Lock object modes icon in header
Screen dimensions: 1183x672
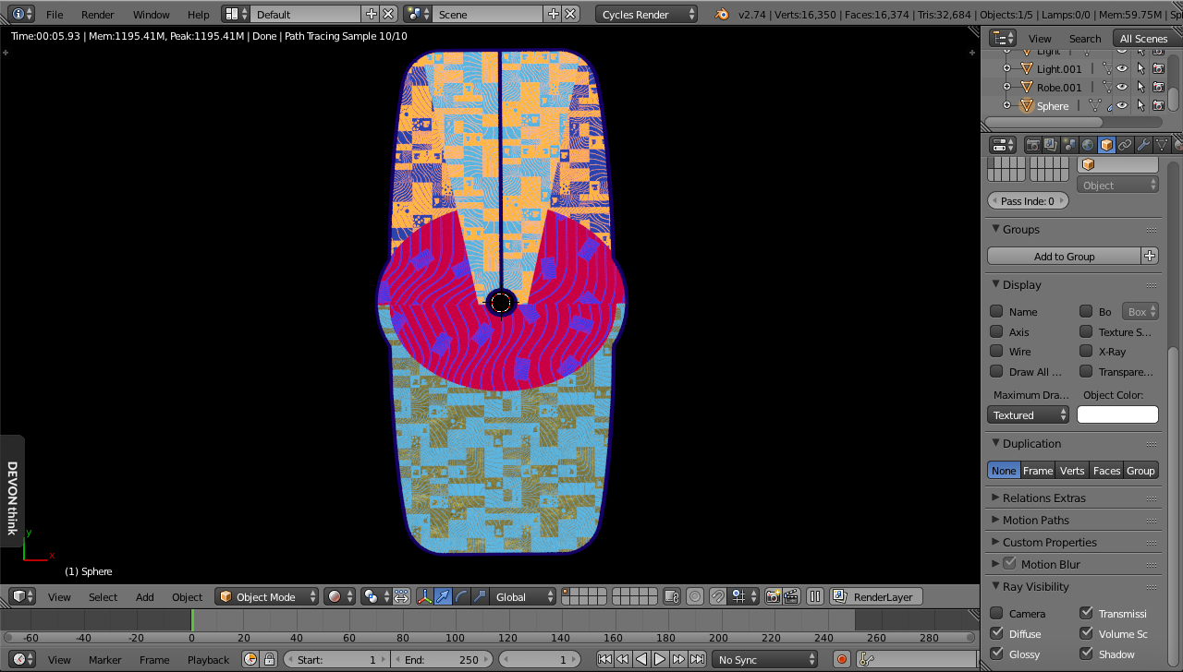672,596
